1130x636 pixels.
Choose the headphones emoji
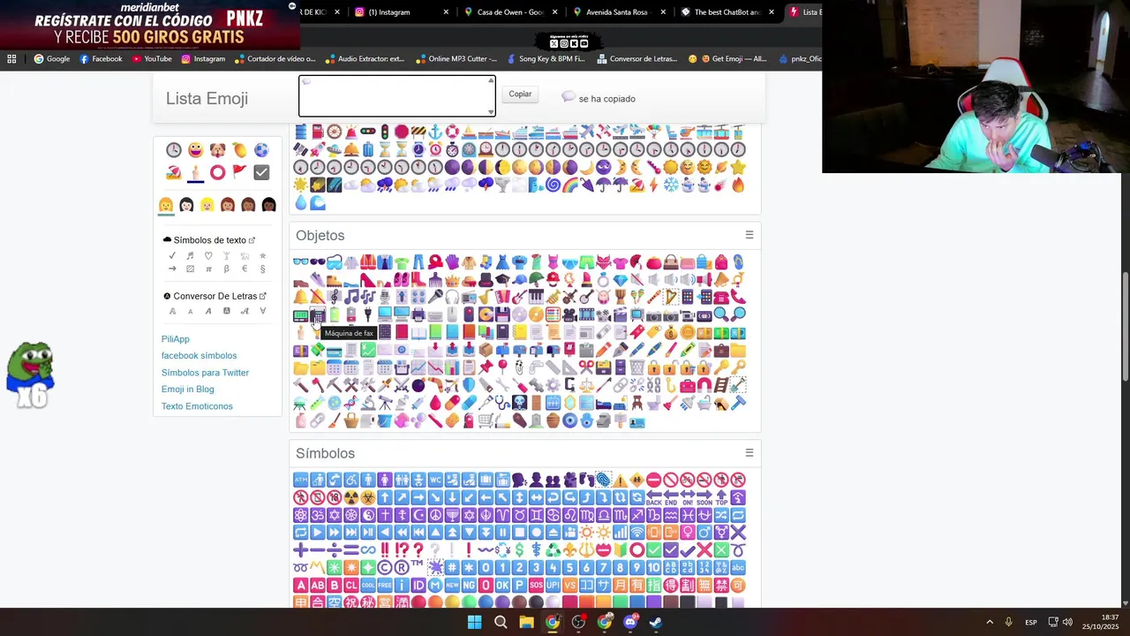click(452, 297)
